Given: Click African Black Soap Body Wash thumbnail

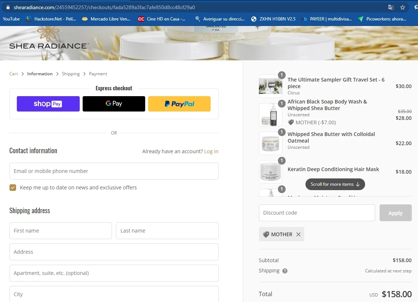Looking at the screenshot, I should click(271, 115).
